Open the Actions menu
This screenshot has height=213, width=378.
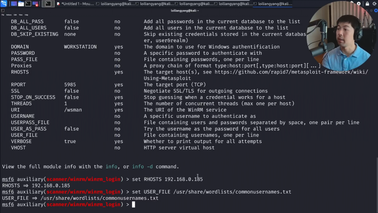click(x=9, y=15)
